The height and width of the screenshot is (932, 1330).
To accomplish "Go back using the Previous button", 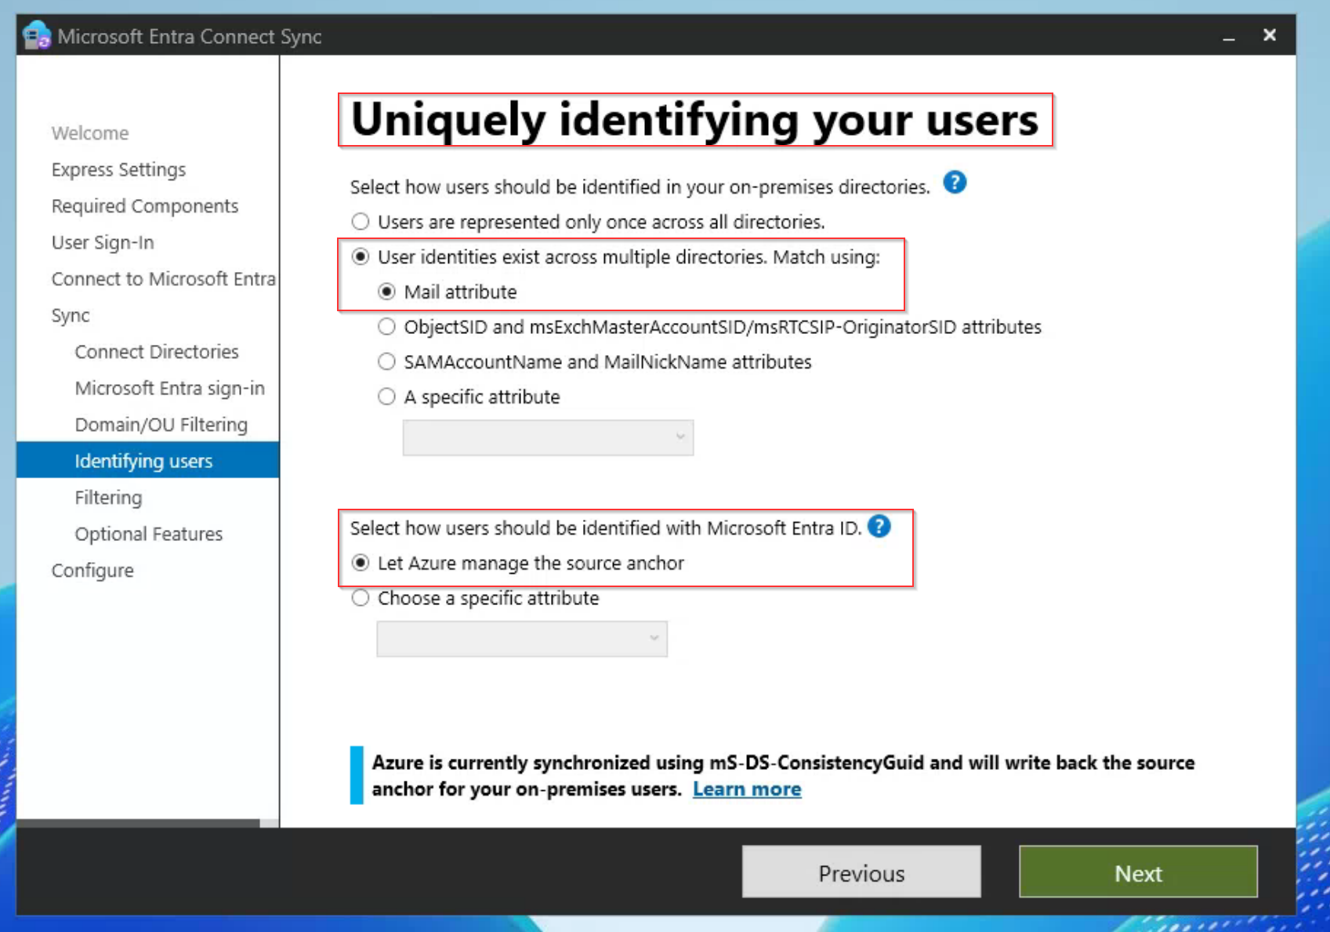I will point(861,872).
